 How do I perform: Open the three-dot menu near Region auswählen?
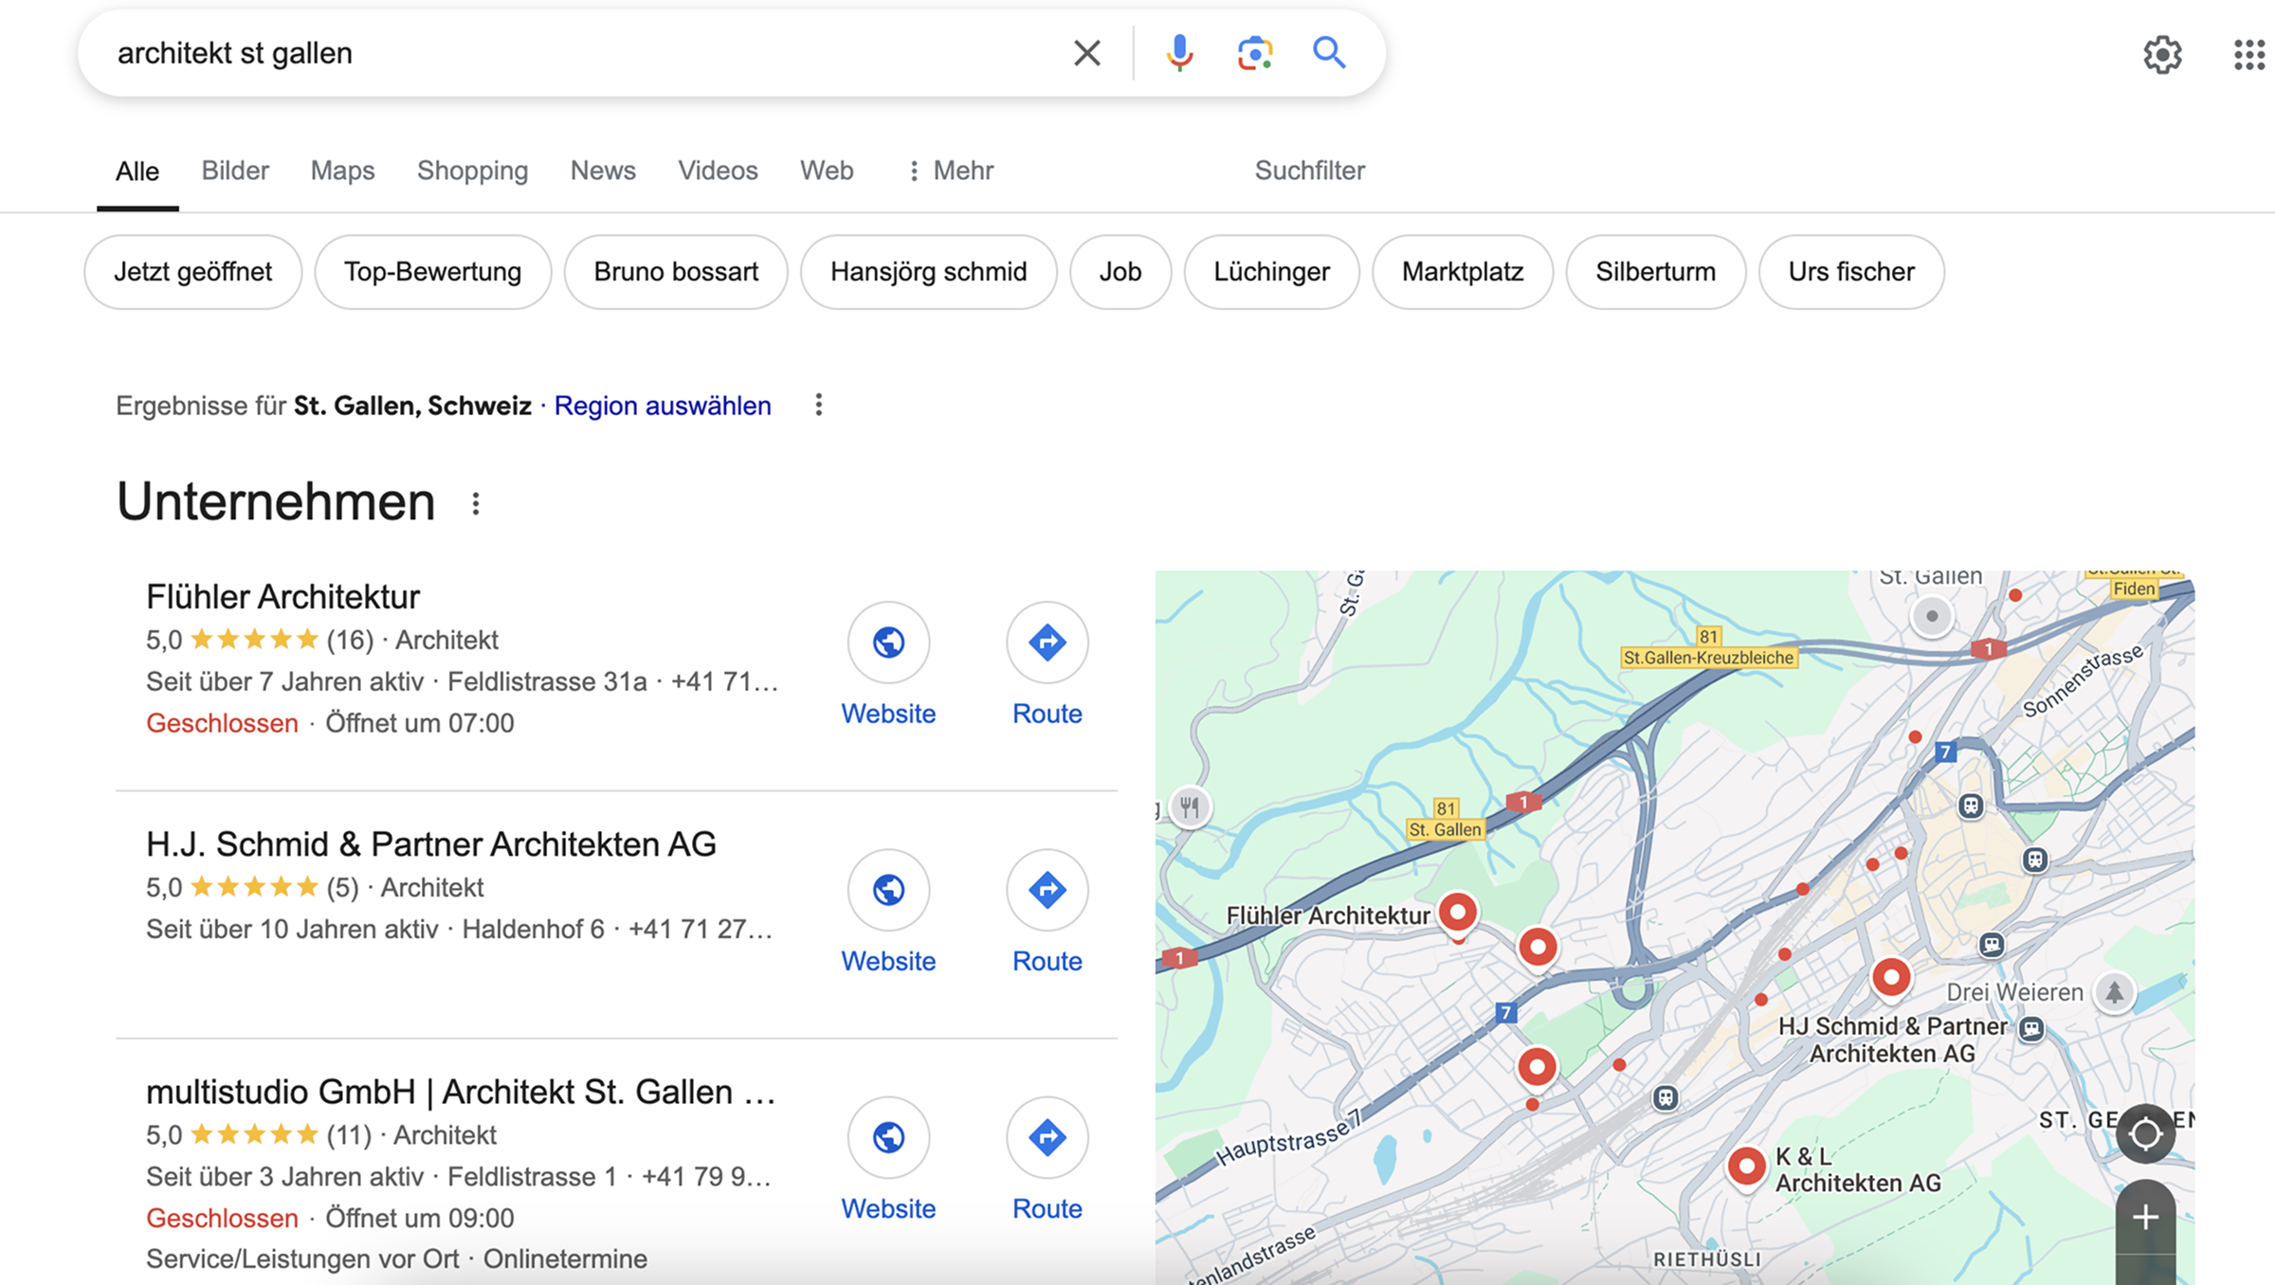coord(818,406)
